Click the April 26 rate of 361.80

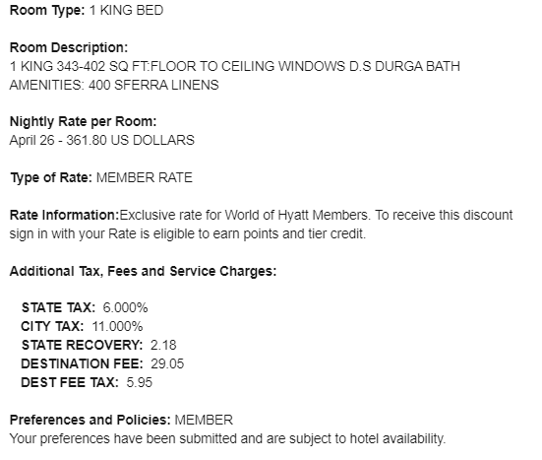pos(102,140)
